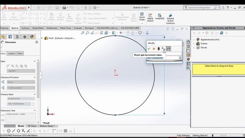
Task: Open the Style NONE dropdown
Action: tap(21, 71)
